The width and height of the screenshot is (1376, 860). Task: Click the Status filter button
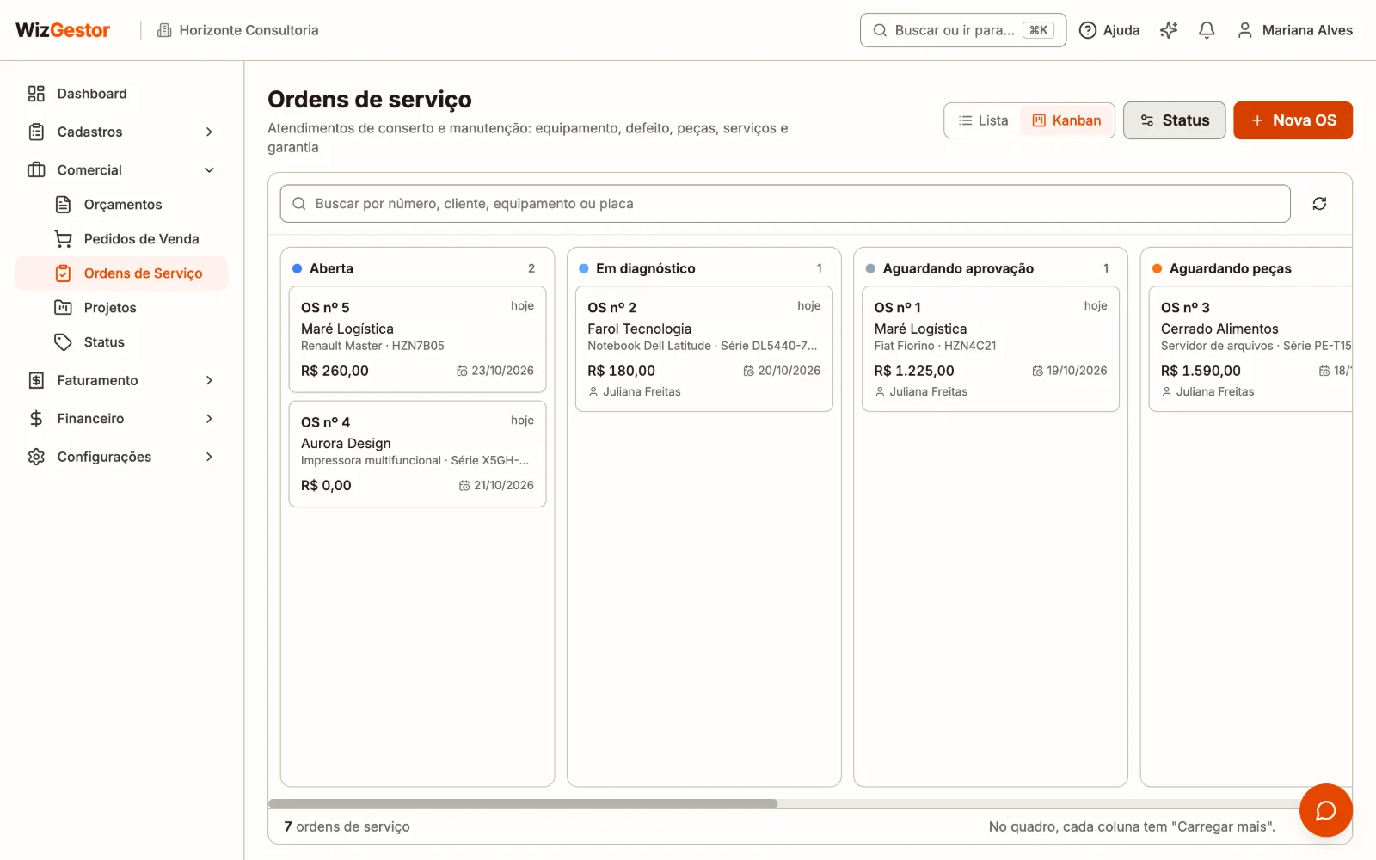(1174, 120)
